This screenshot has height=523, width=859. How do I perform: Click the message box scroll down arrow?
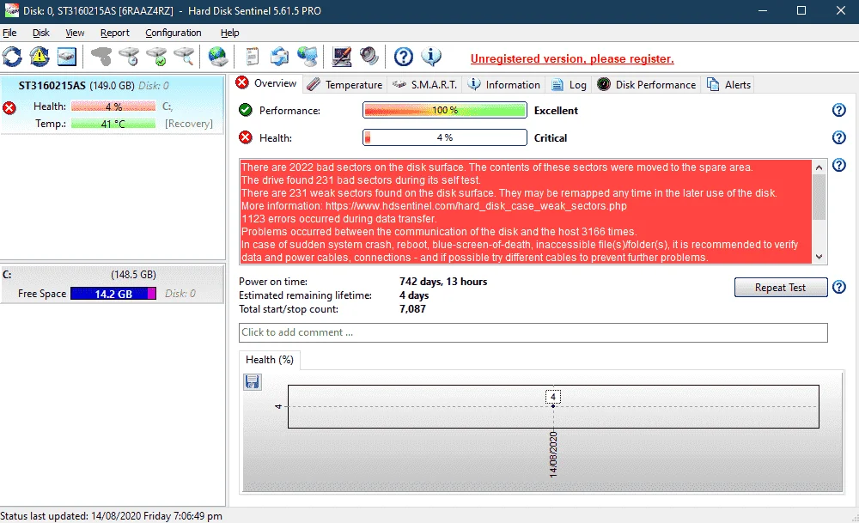click(819, 257)
